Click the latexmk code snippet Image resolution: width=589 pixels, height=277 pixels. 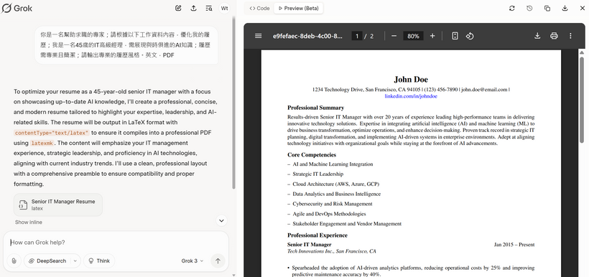pyautogui.click(x=42, y=143)
